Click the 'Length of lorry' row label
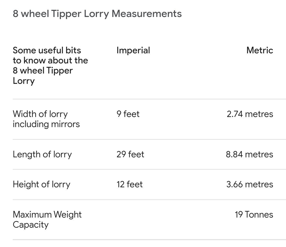 coord(42,154)
